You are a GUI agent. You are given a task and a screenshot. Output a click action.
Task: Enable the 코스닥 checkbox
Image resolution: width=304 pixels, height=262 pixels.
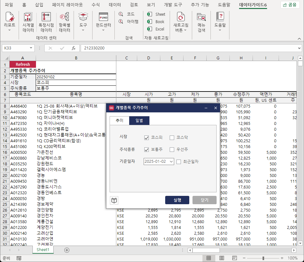(172, 138)
